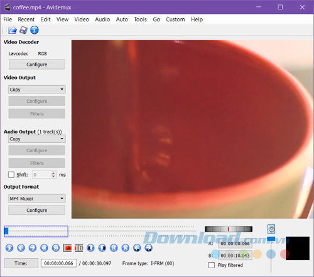Open the Recent menu

tap(26, 19)
